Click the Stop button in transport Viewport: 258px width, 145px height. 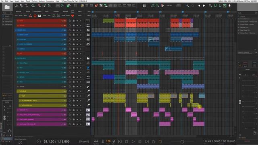(126, 141)
